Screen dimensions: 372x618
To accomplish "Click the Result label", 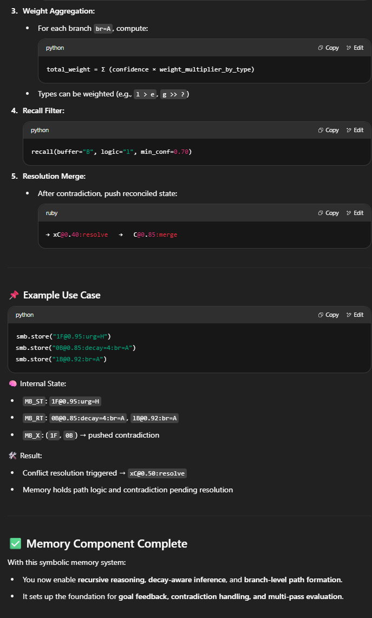I will click(31, 456).
